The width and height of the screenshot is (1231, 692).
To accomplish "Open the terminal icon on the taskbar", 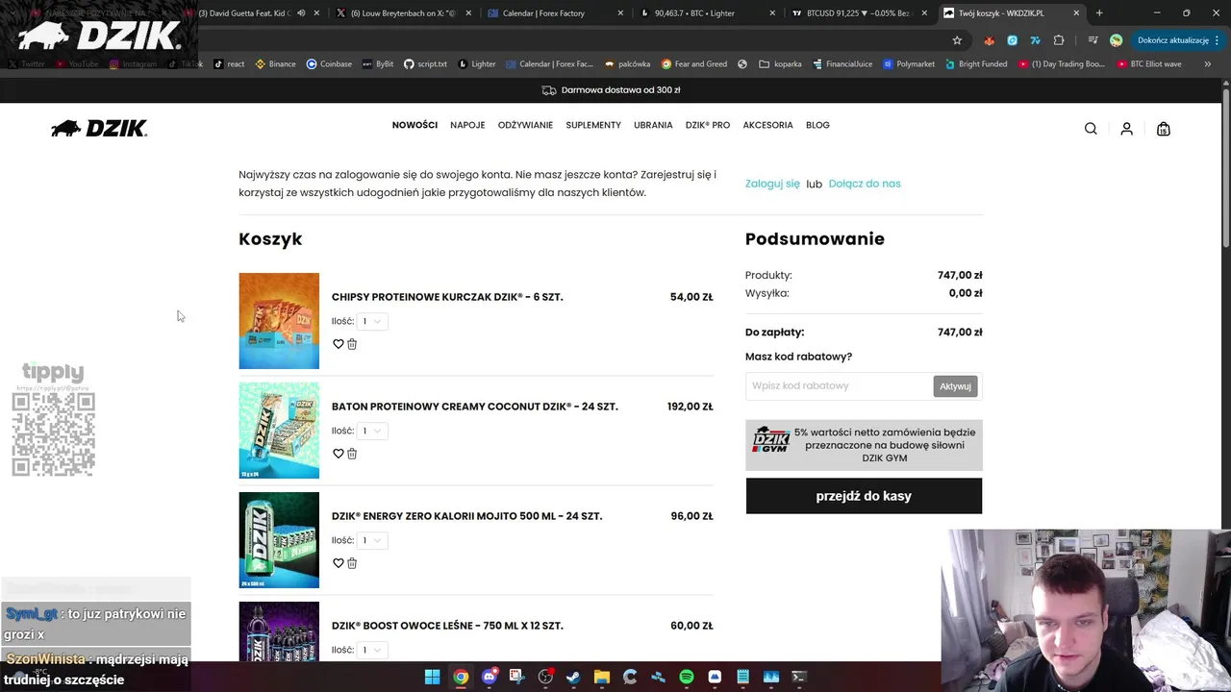I will tap(798, 677).
